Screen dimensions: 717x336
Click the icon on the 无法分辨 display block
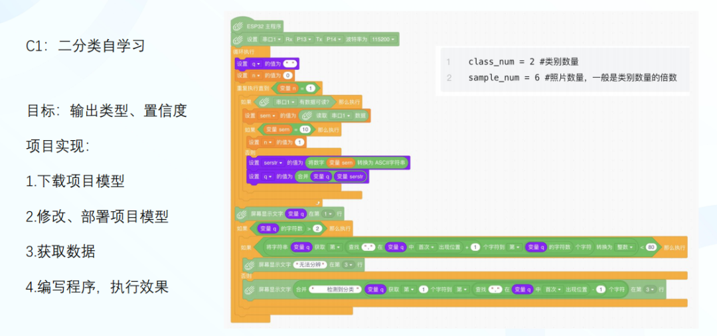(250, 264)
